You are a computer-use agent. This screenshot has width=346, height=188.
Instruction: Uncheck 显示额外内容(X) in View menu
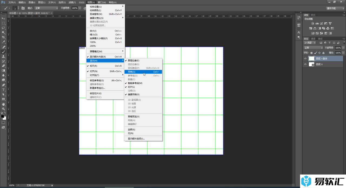click(x=105, y=57)
